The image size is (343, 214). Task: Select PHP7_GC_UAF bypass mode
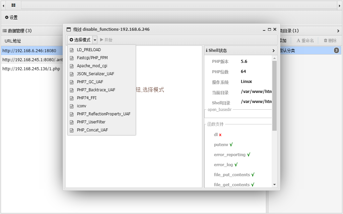point(90,82)
